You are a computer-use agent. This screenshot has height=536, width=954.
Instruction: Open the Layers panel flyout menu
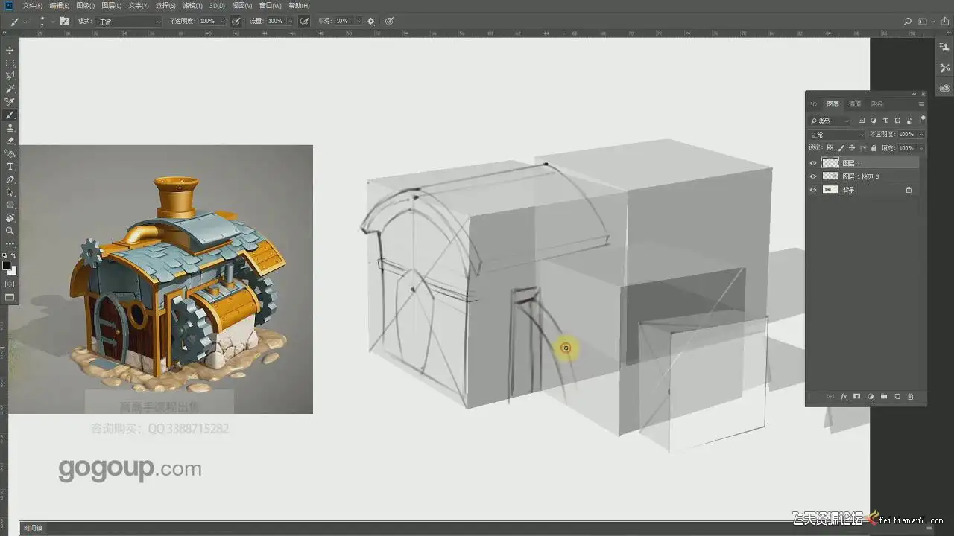(x=921, y=104)
